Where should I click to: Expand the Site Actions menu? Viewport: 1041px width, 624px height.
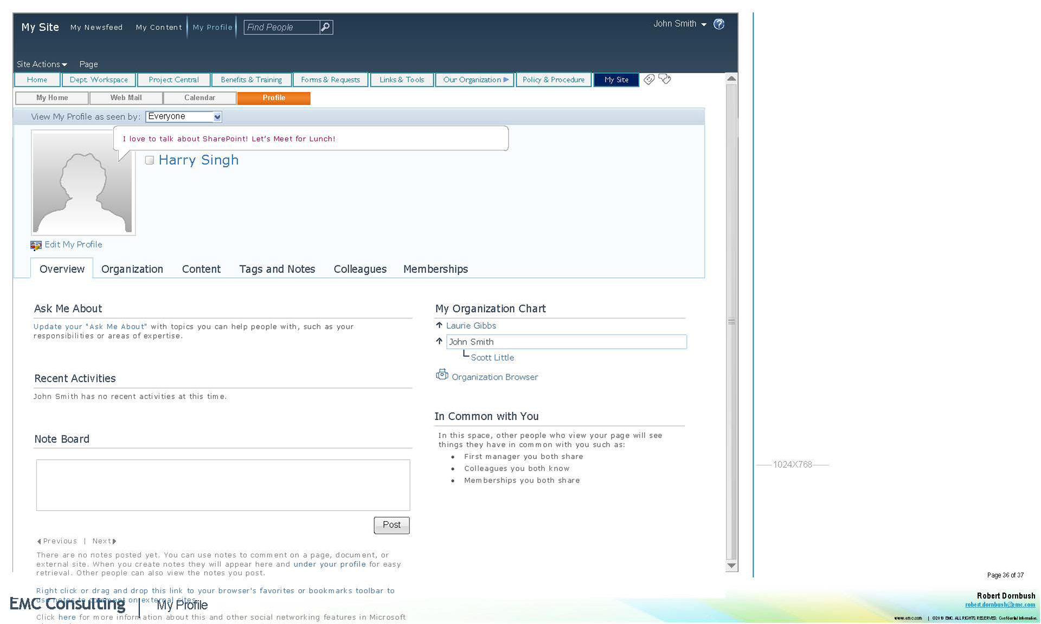(42, 64)
